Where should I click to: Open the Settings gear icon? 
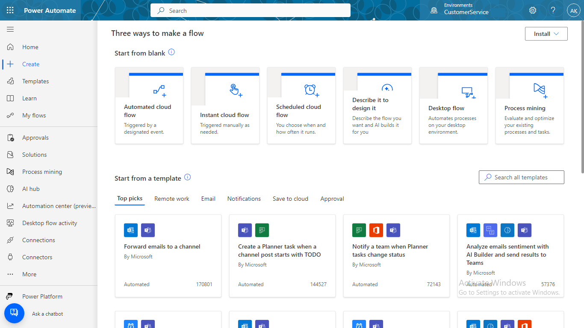coord(533,10)
